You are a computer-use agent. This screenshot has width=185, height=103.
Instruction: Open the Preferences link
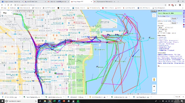(163, 50)
